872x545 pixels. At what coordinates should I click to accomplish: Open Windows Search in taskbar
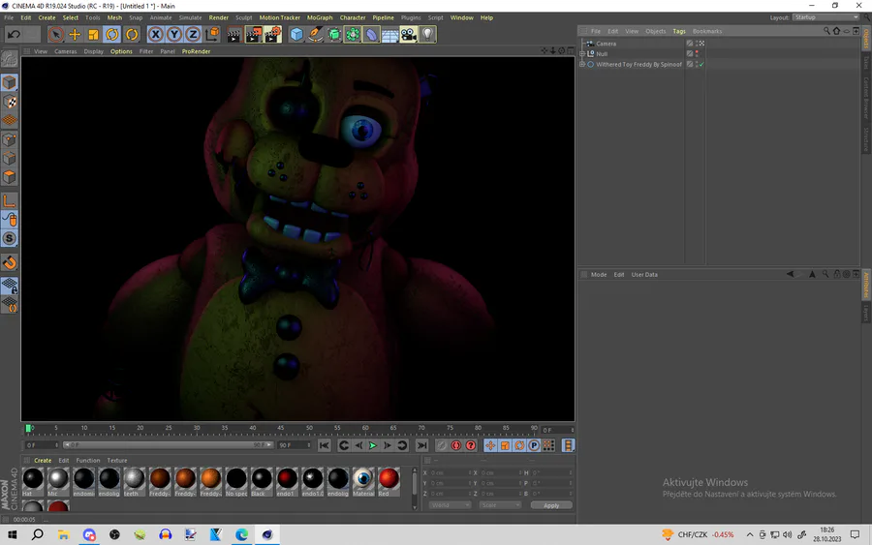[37, 534]
